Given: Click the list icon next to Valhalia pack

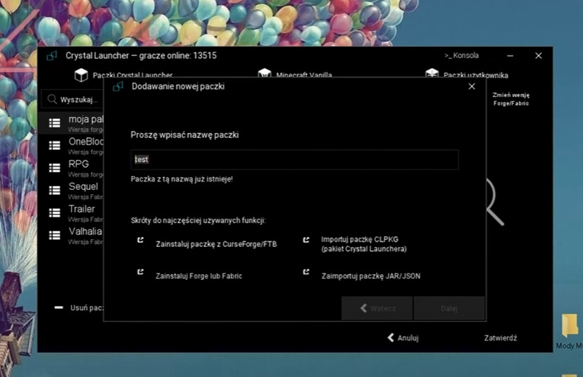Looking at the screenshot, I should tap(54, 235).
